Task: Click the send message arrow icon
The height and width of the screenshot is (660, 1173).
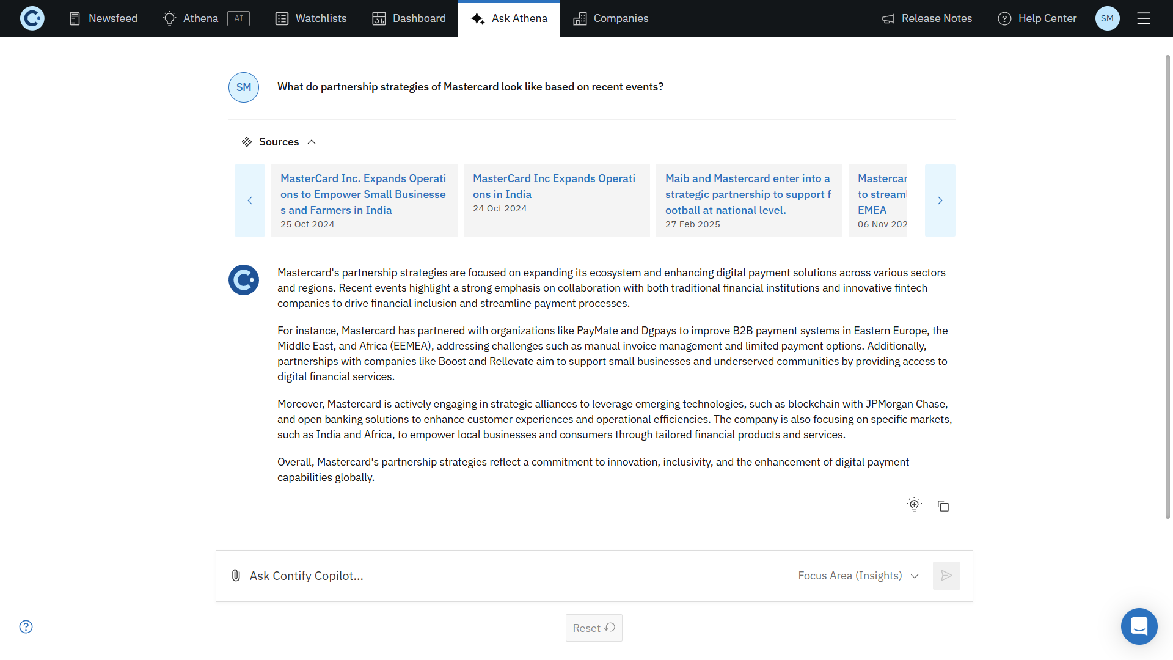Action: (946, 576)
